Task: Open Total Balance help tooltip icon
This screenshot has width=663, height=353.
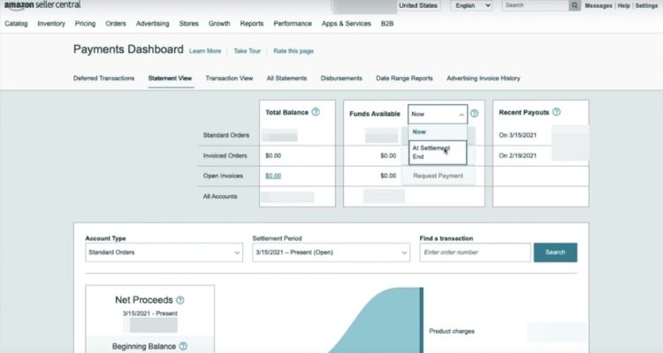Action: (x=316, y=112)
